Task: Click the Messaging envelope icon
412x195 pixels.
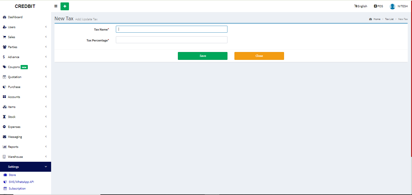Action: click(x=5, y=137)
